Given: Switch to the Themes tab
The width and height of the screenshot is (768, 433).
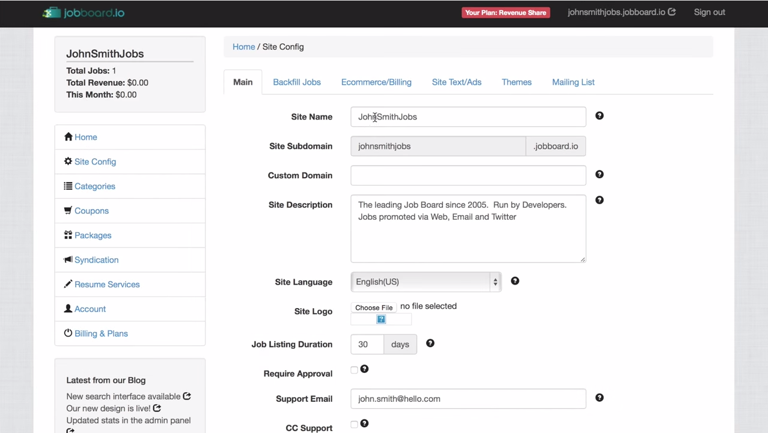Looking at the screenshot, I should pyautogui.click(x=516, y=82).
